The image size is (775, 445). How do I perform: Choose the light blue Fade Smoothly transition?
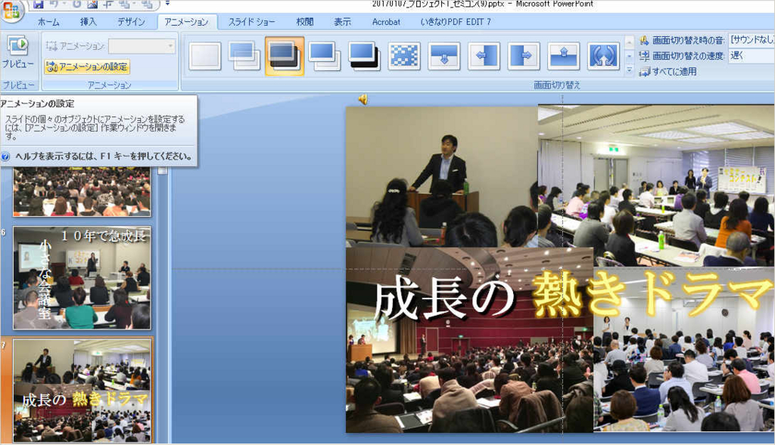[244, 56]
